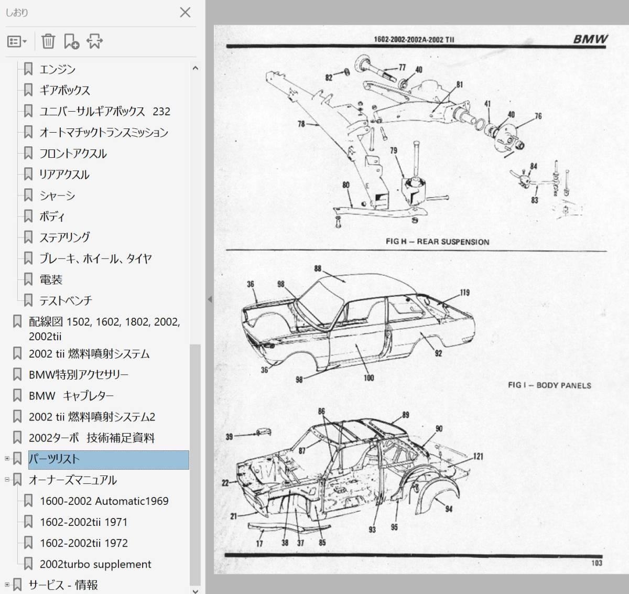This screenshot has height=594, width=629.
Task: Go to オートマチックトランスミッション bookmark
Action: pyautogui.click(x=104, y=132)
